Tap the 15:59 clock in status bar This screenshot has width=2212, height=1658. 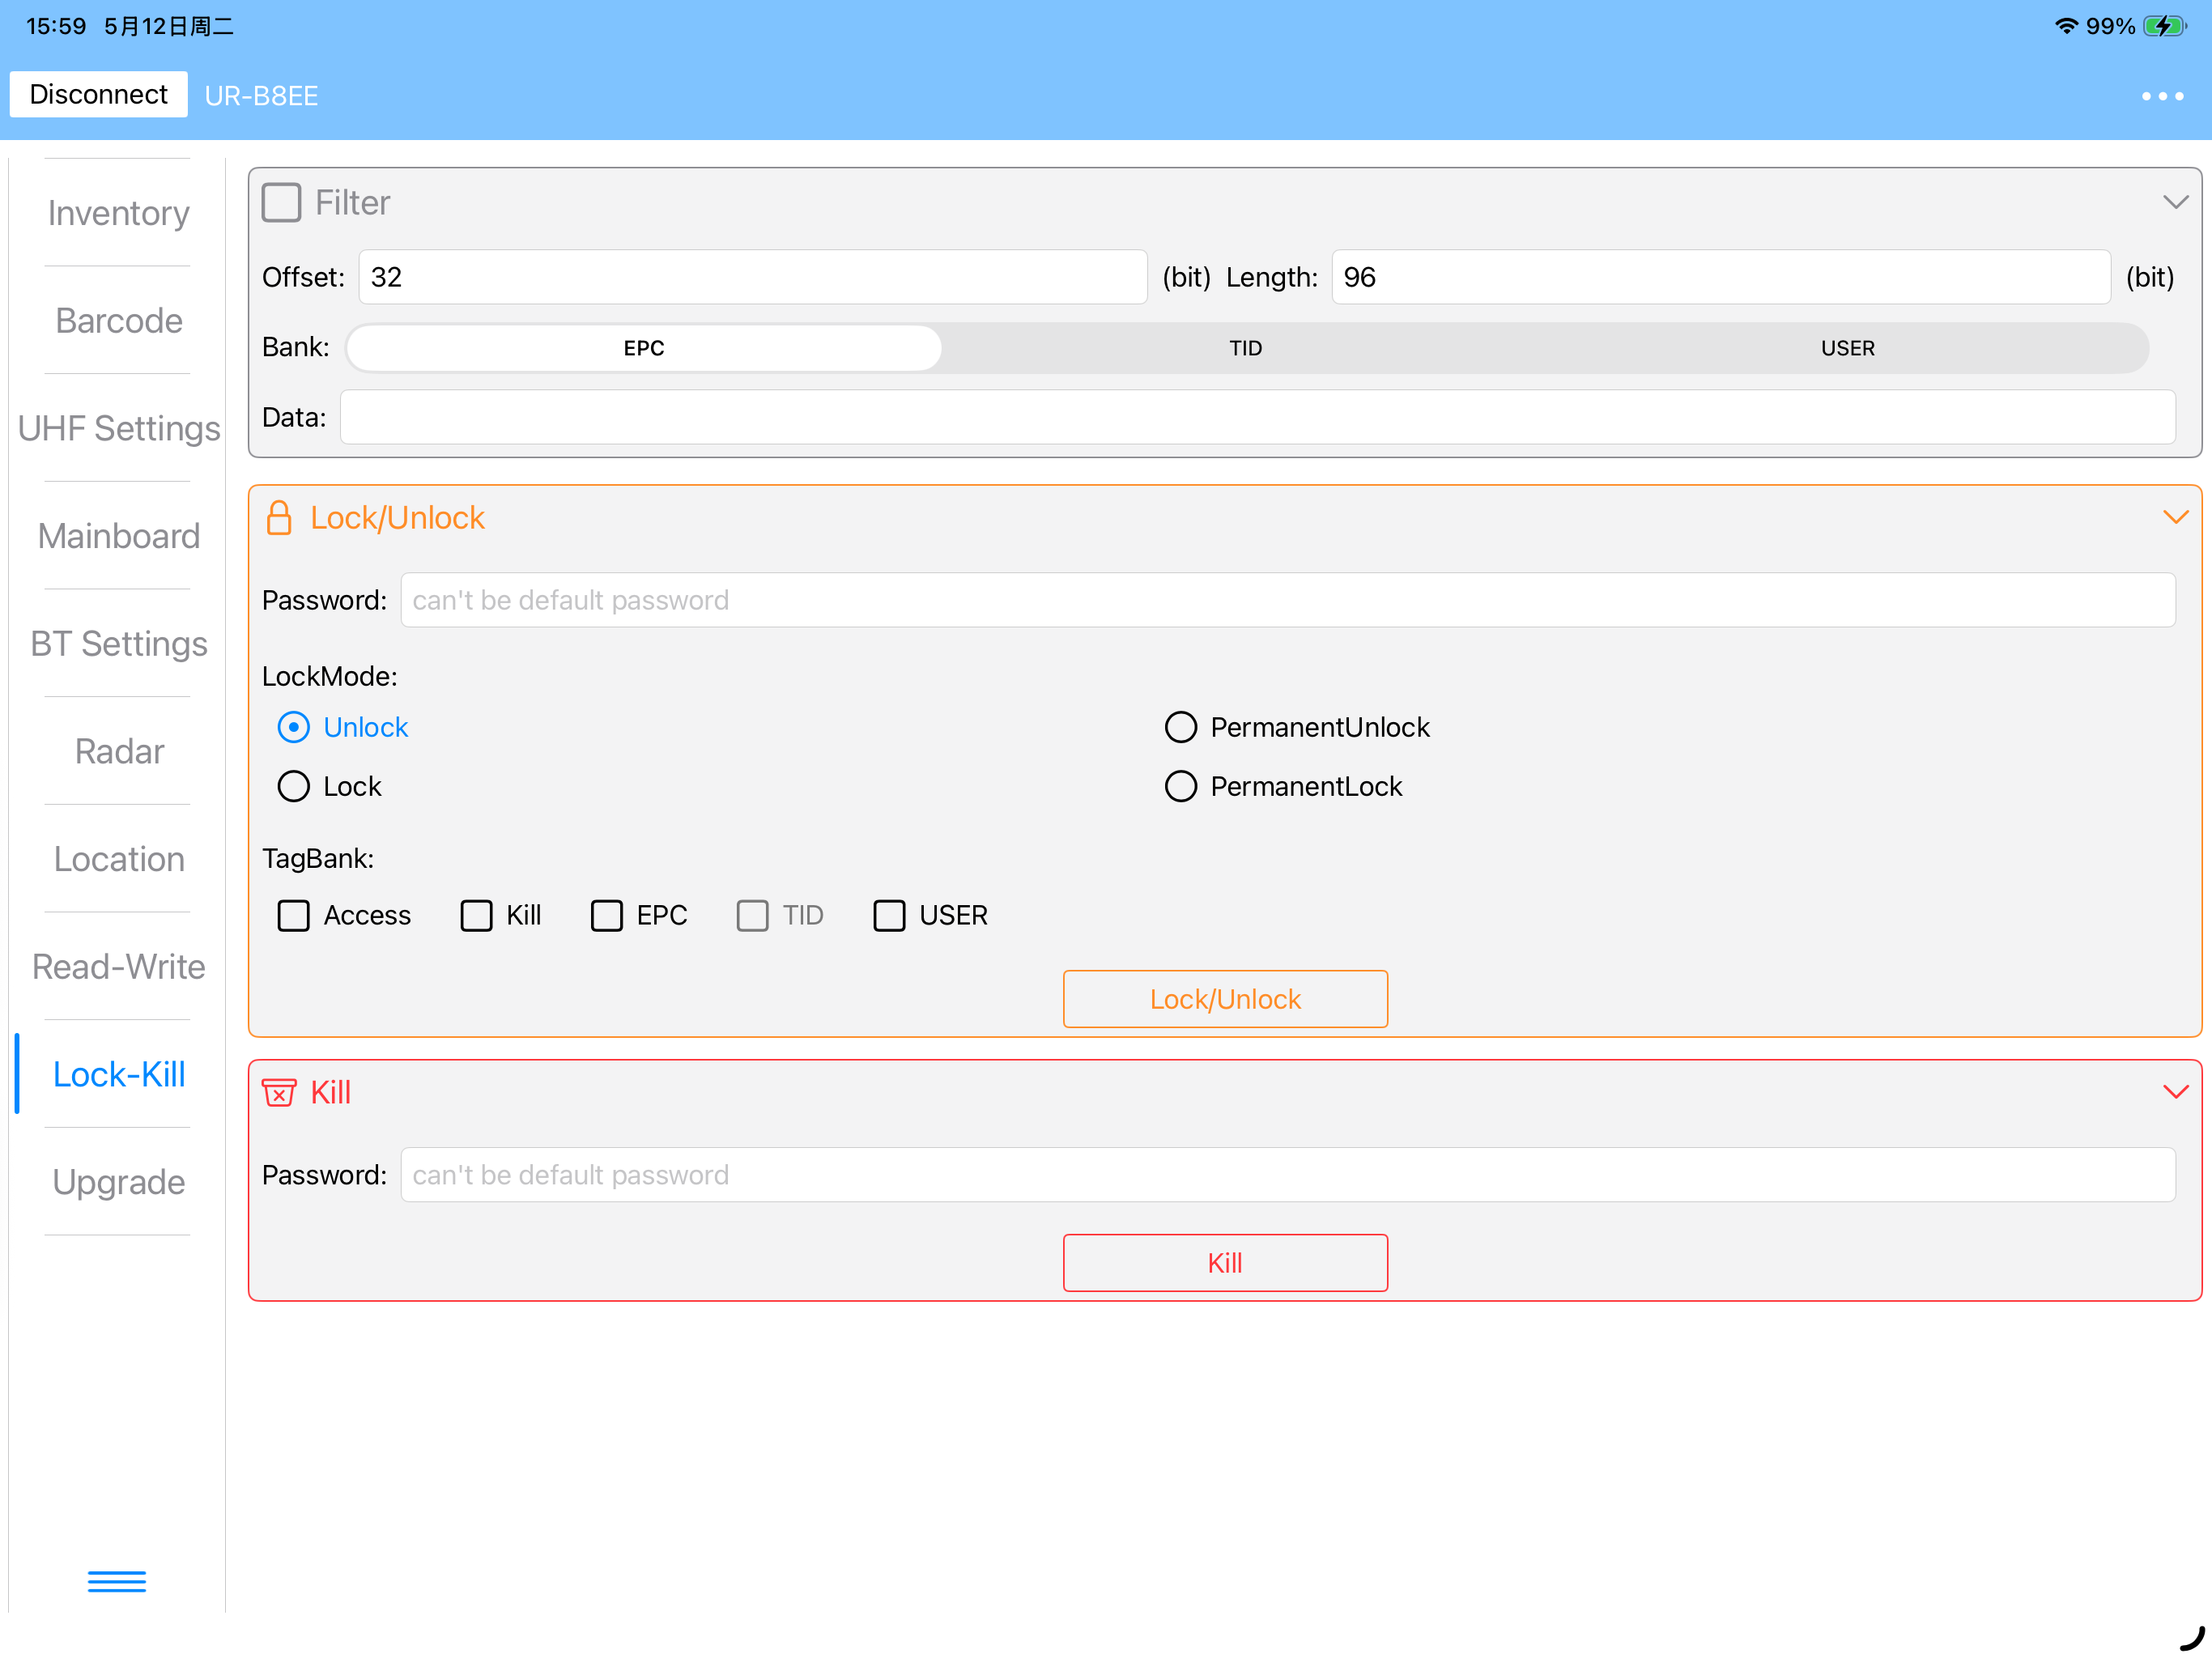(x=56, y=26)
